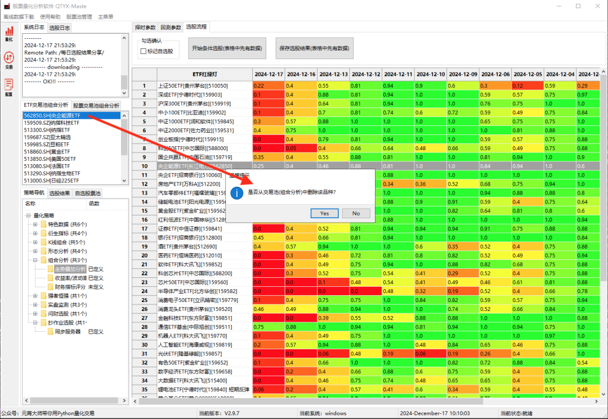
Task: Click the red 0.22 cell for 上证50ETF
Action: tap(269, 85)
